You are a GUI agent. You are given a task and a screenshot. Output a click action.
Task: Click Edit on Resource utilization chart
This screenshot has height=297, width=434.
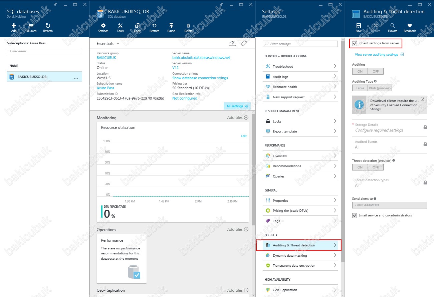coord(244,136)
